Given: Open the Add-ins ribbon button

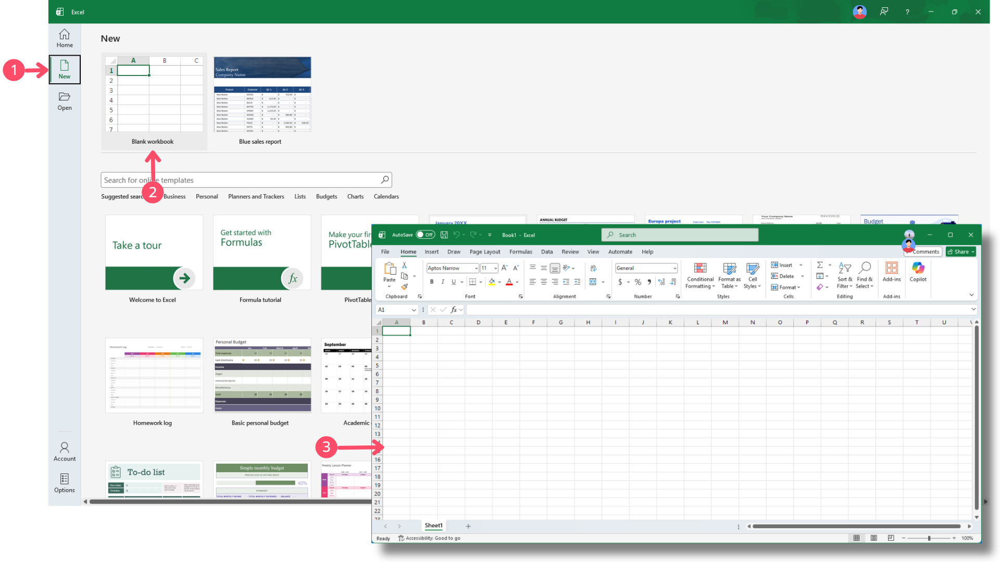Looking at the screenshot, I should point(892,272).
